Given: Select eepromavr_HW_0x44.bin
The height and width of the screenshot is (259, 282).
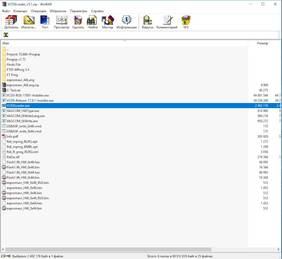Looking at the screenshot, I should click(x=24, y=208).
